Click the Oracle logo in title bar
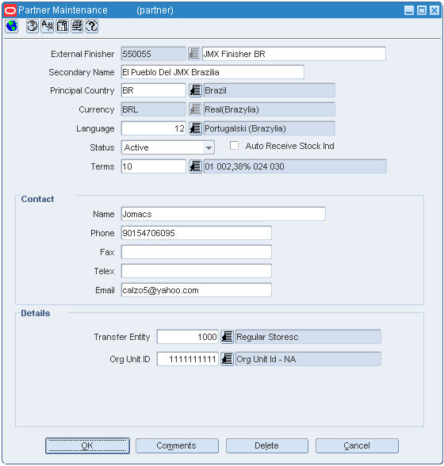 coord(10,10)
